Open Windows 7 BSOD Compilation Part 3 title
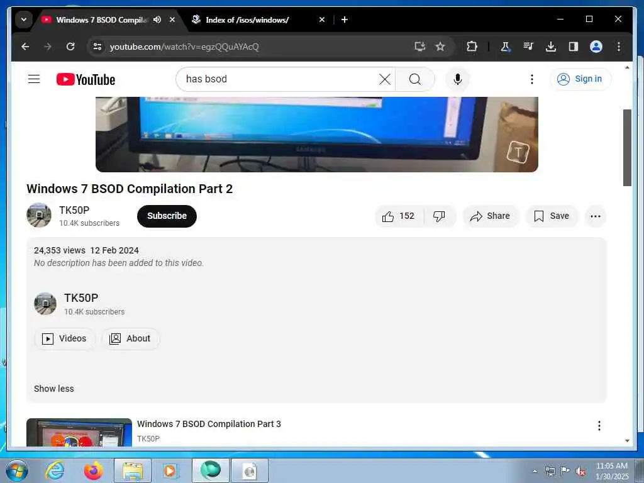The image size is (644, 483). pyautogui.click(x=209, y=424)
